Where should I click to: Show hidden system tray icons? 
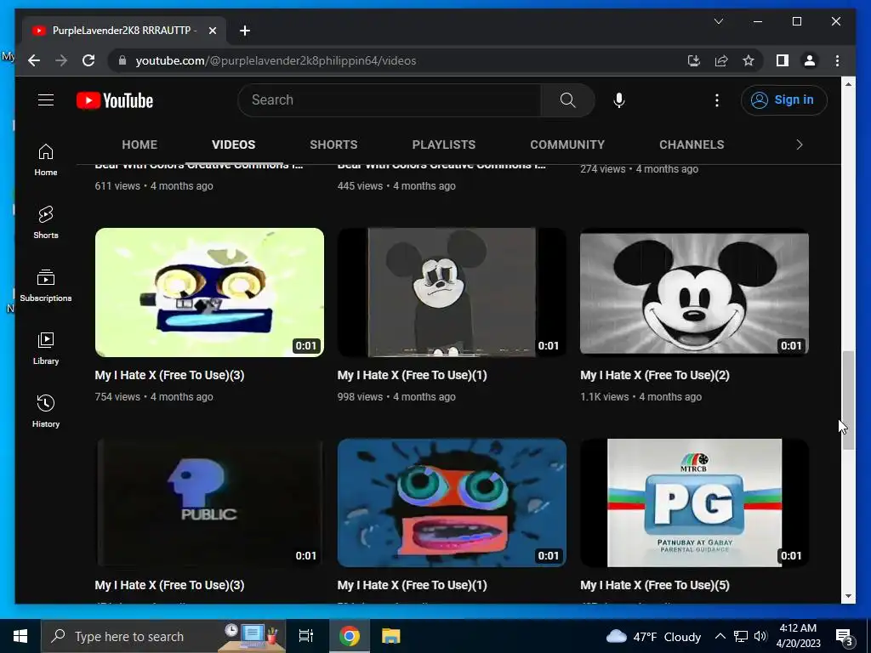(x=720, y=636)
